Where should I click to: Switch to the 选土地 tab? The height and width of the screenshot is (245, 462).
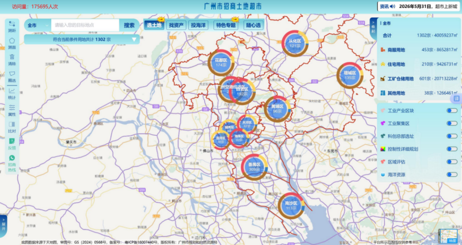pos(154,25)
